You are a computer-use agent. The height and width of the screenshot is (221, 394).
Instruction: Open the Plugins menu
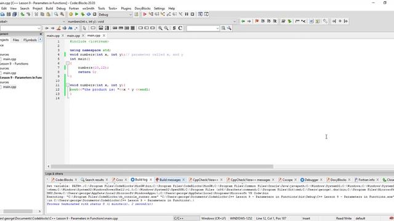(x=126, y=8)
